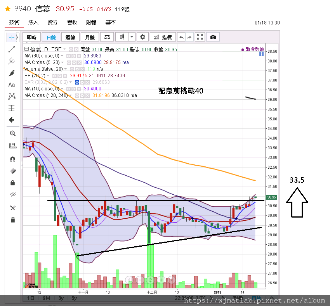The height and width of the screenshot is (306, 330).
Task: Toggle visibility of 信義 main series
Action: 71,49
